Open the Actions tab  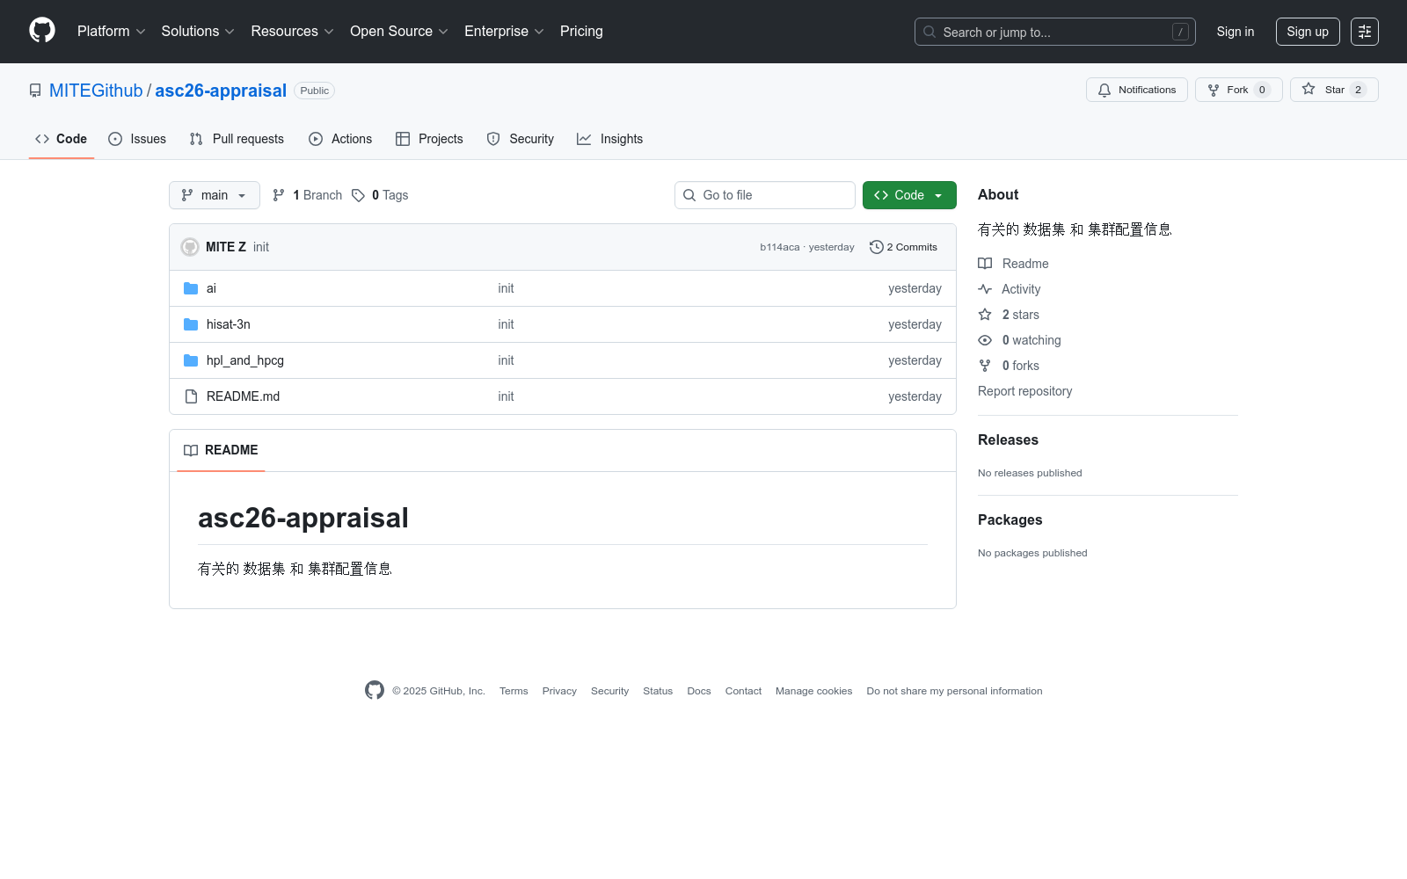pos(340,139)
